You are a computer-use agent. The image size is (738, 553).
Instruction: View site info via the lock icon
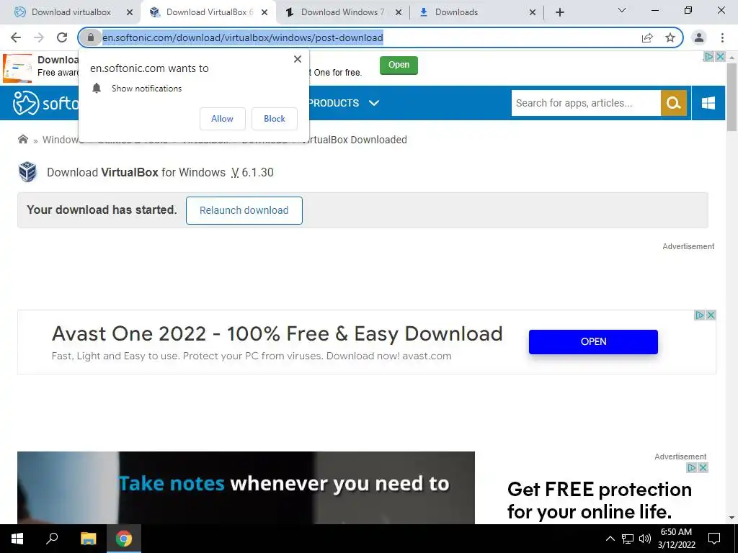point(91,37)
